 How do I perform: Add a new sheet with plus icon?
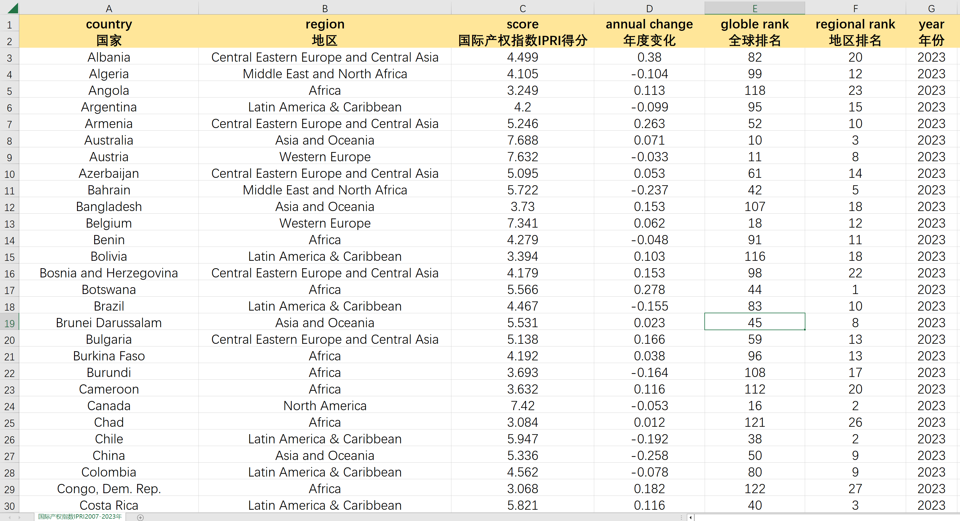pyautogui.click(x=140, y=517)
